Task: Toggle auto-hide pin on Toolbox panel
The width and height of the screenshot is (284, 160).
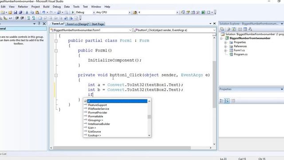Action: 39,24
